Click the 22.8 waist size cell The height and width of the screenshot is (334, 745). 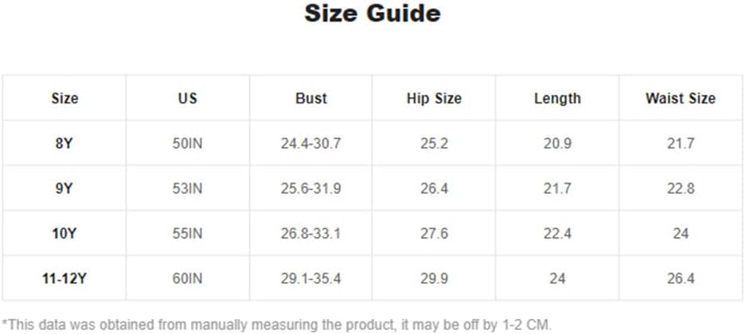(681, 188)
